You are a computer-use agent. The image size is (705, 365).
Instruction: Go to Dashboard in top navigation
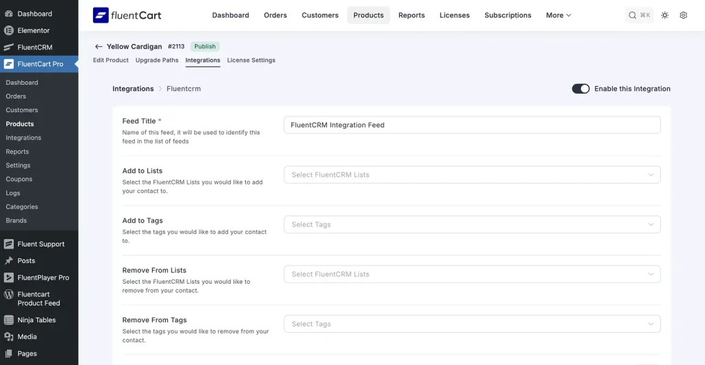click(x=231, y=15)
